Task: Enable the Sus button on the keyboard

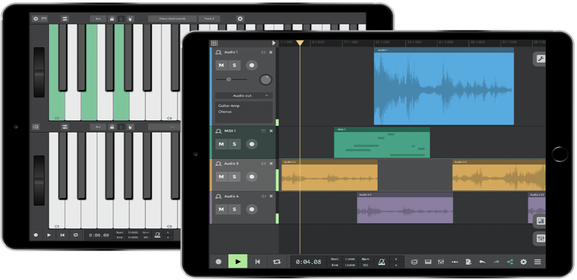Action: 98,19
